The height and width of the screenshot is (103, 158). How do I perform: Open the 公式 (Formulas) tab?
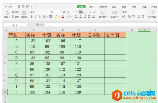(x=114, y=7)
